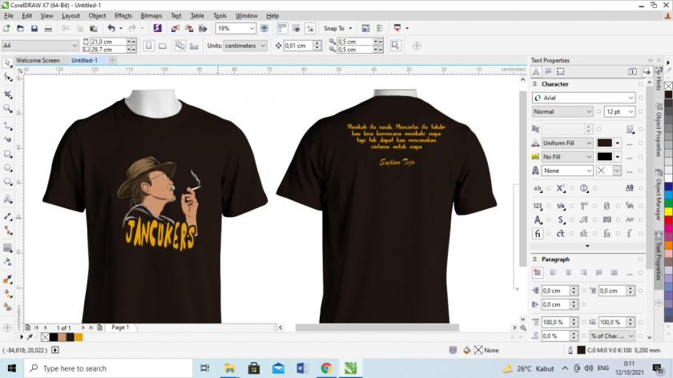Open the Arial font dropdown
This screenshot has width=673, height=378.
coord(631,98)
